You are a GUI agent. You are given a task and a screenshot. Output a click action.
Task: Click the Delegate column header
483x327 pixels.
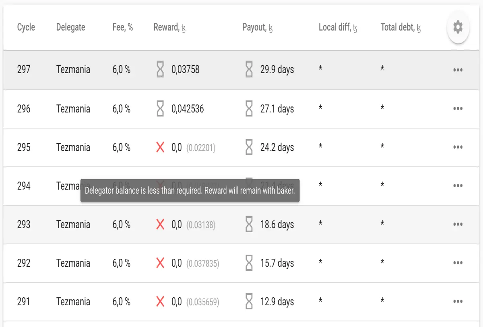point(71,27)
